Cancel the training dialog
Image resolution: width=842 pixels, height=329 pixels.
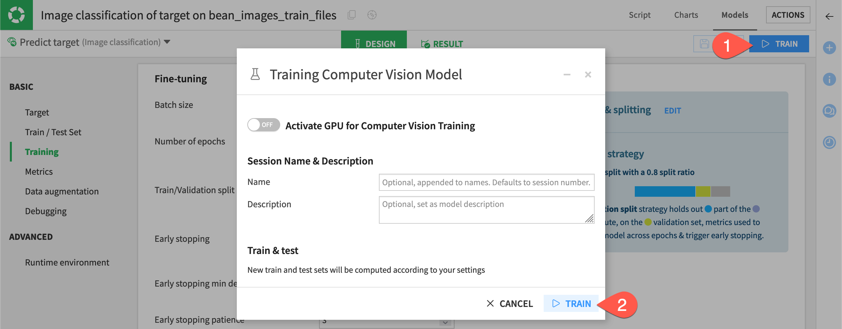pos(510,304)
